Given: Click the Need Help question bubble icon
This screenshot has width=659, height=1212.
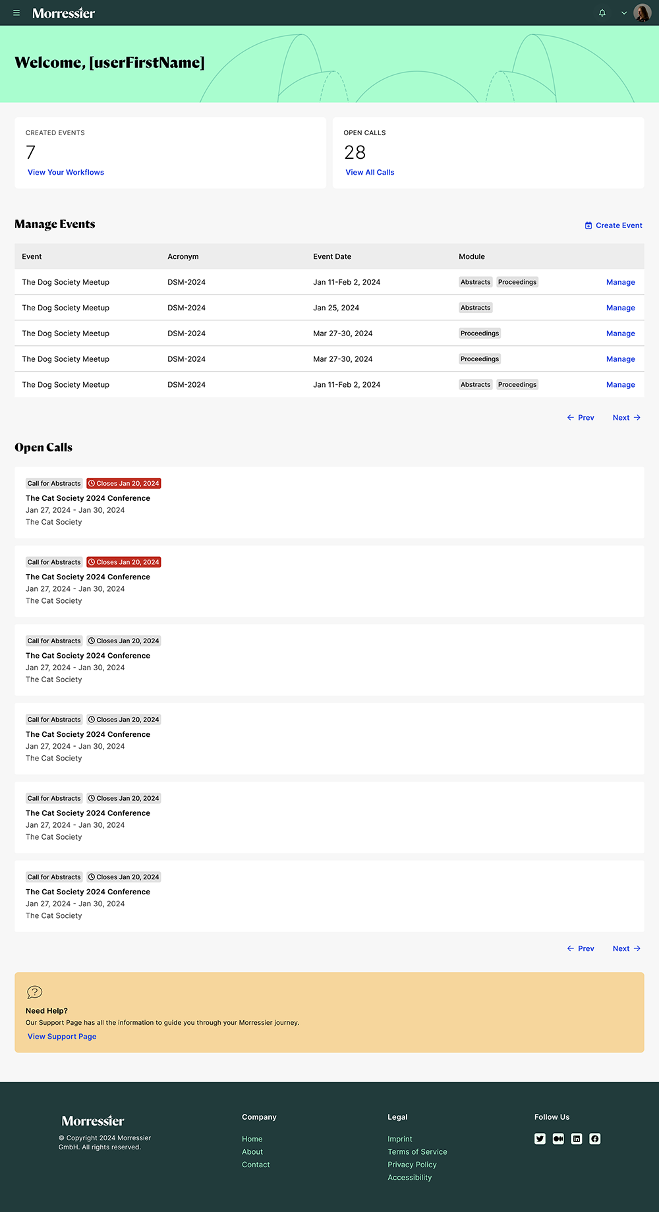Looking at the screenshot, I should tap(34, 992).
